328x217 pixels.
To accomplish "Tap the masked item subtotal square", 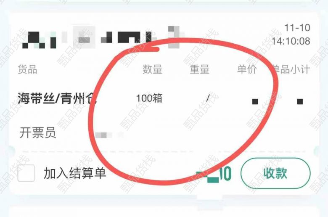I will [300, 102].
